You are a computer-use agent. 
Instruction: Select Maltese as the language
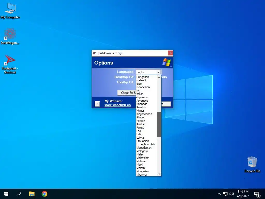coord(147,161)
